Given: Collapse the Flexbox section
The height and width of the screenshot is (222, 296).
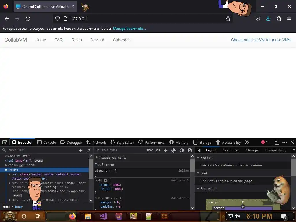Looking at the screenshot, I should click(x=198, y=158).
